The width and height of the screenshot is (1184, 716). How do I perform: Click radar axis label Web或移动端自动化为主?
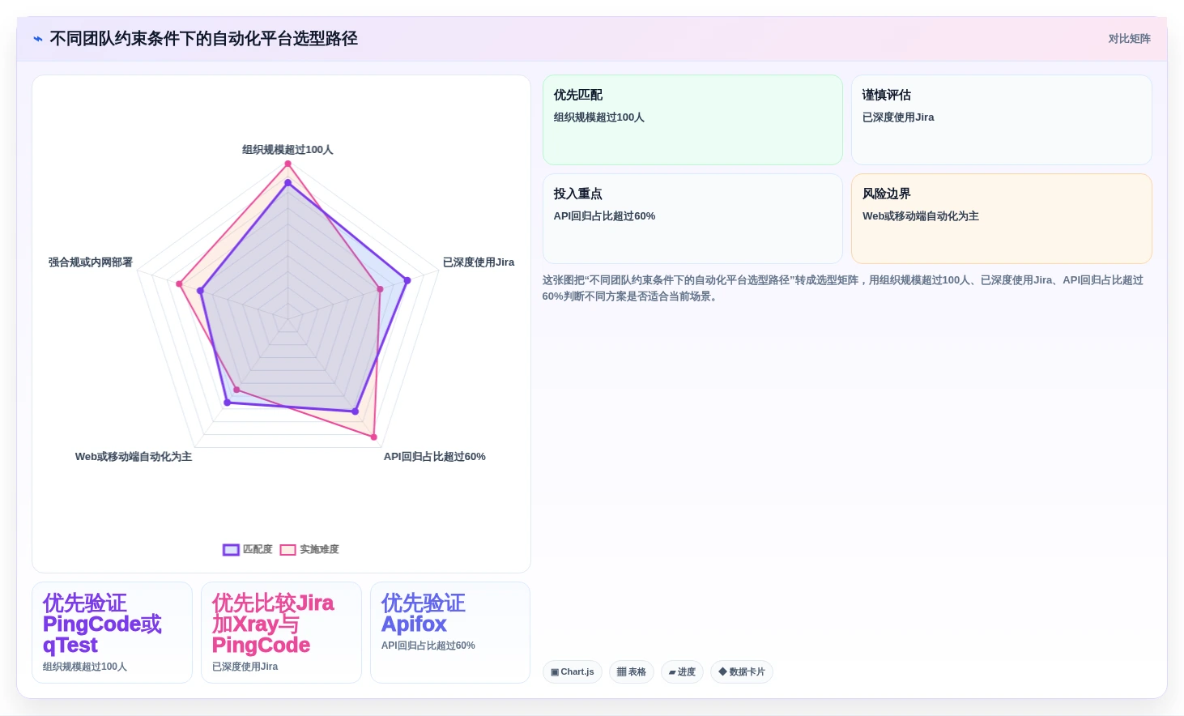134,457
